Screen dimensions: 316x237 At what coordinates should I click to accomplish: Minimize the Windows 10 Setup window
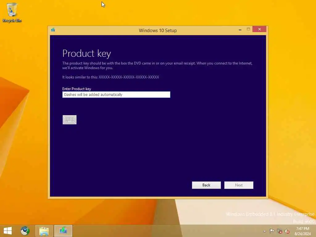pos(240,30)
